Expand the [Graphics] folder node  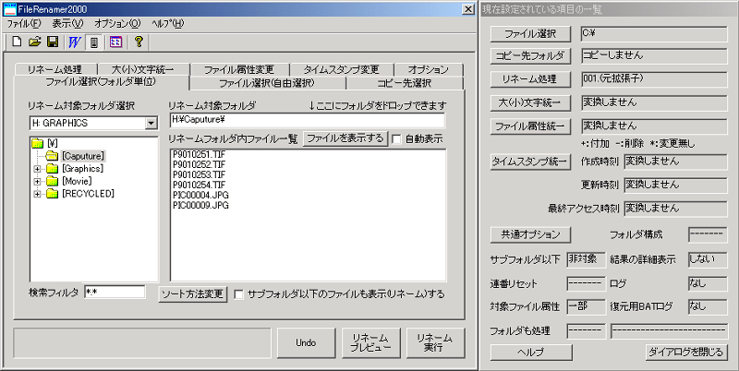(x=37, y=169)
